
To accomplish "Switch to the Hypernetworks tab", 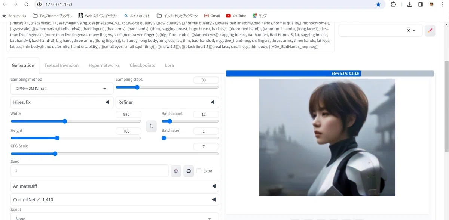I will [104, 65].
